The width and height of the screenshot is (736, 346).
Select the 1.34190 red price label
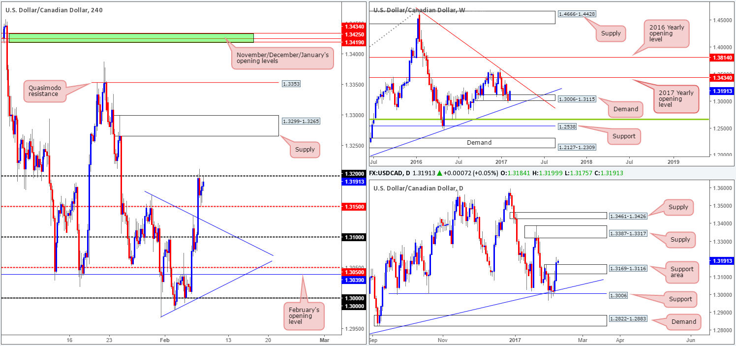[353, 43]
